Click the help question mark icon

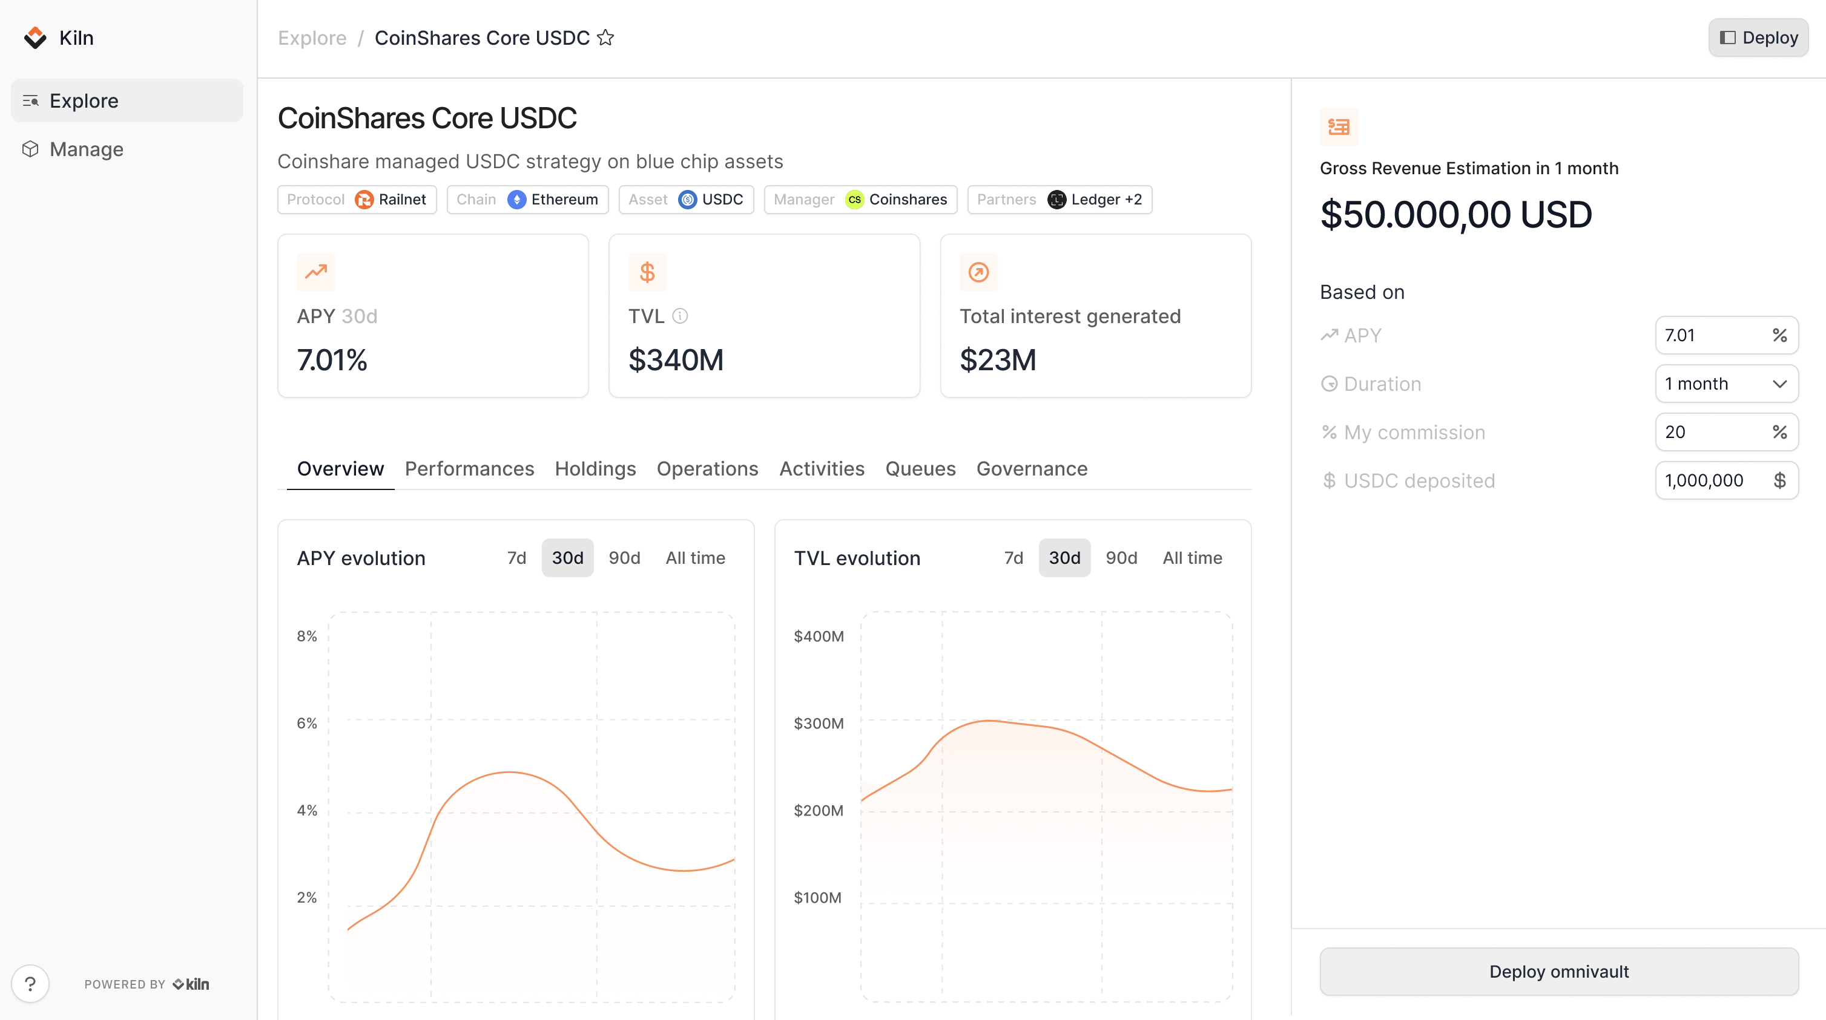[x=30, y=983]
